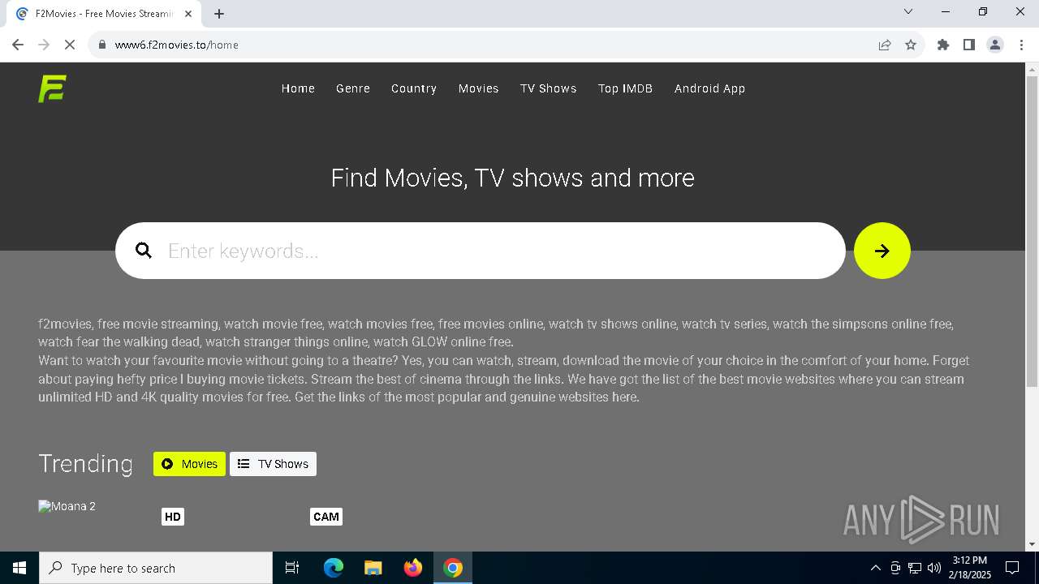This screenshot has width=1039, height=584.
Task: Submit search with the yellow arrow button
Action: click(882, 251)
